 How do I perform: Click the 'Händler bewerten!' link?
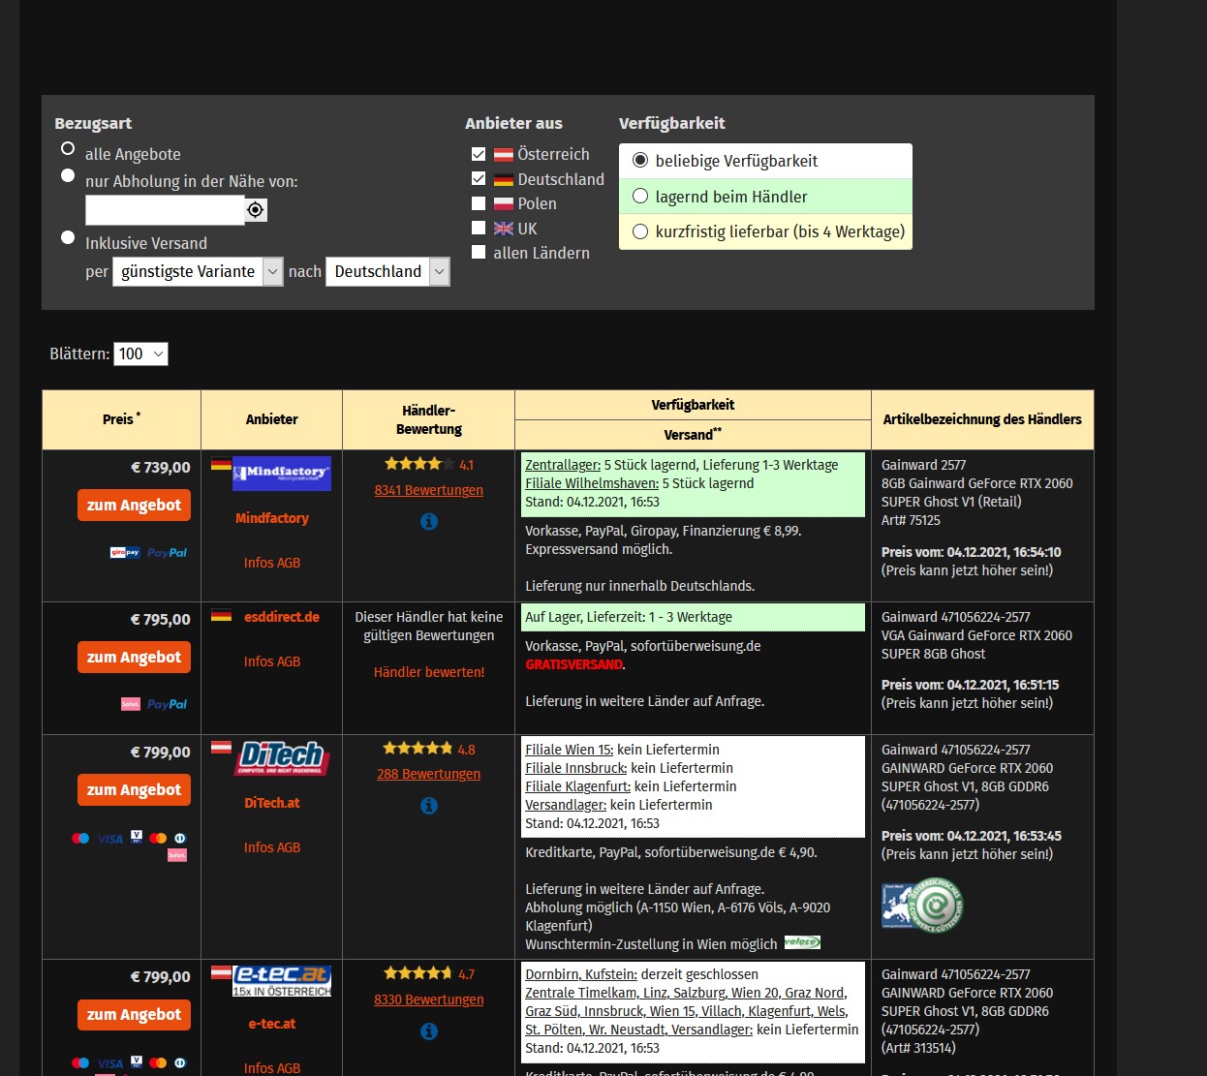coord(429,672)
